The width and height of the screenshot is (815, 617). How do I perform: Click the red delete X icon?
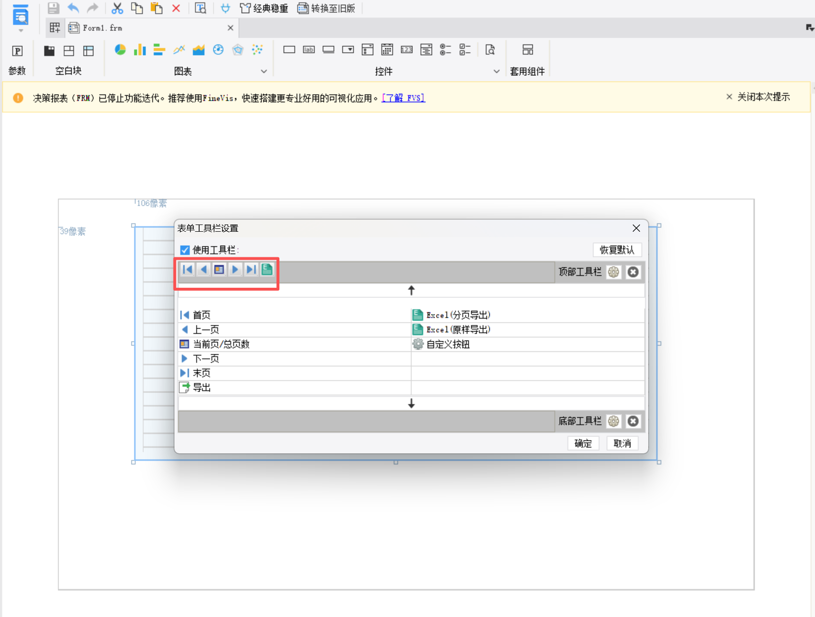(176, 8)
